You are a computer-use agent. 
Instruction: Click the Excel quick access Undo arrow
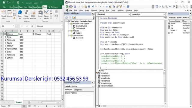coord(8,2)
